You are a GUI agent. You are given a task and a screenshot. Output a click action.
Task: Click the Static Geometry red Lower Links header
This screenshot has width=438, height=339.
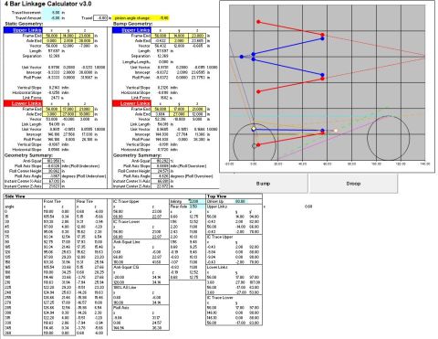click(x=23, y=103)
